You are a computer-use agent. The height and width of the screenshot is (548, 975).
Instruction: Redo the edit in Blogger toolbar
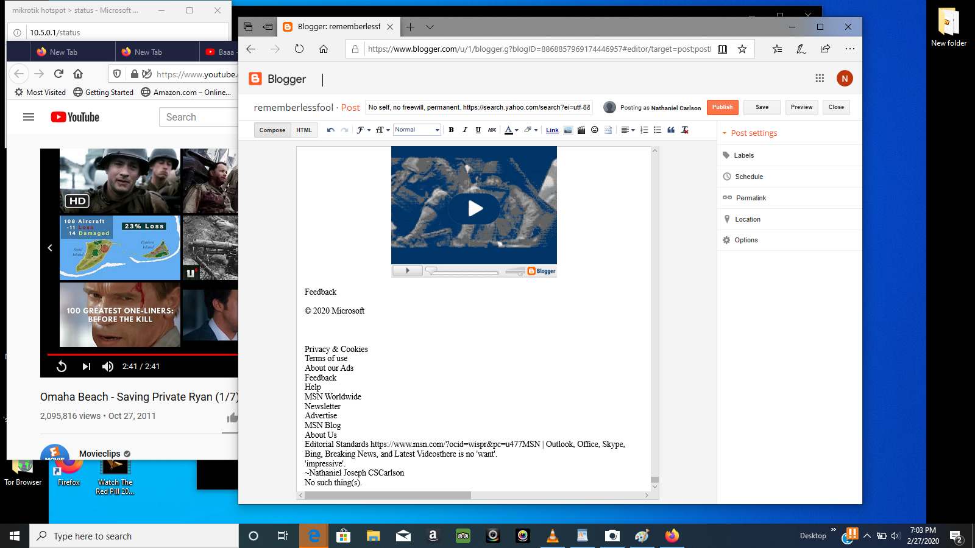click(344, 130)
